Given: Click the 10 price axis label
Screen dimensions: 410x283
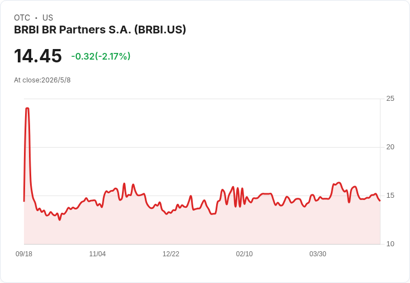Looking at the screenshot, I should [x=390, y=244].
